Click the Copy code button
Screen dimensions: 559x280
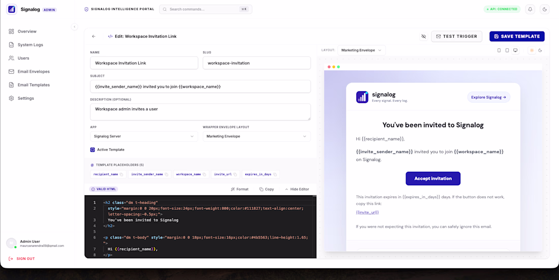(267, 190)
